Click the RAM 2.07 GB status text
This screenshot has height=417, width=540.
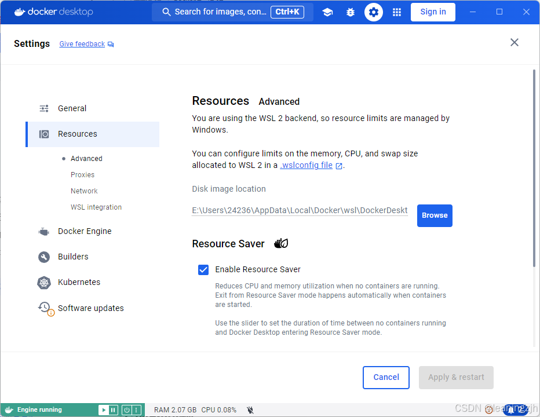click(x=175, y=410)
